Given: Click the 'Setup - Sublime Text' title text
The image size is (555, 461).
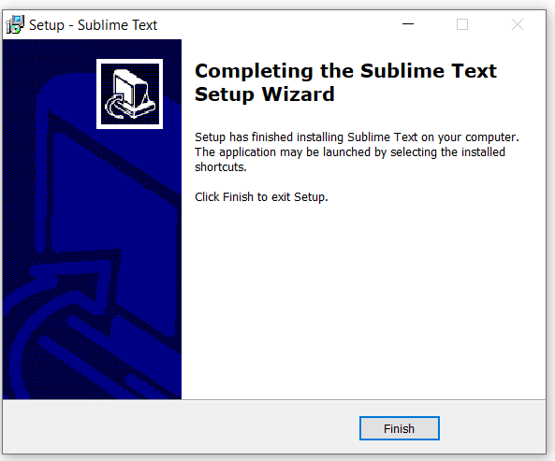Looking at the screenshot, I should point(93,25).
